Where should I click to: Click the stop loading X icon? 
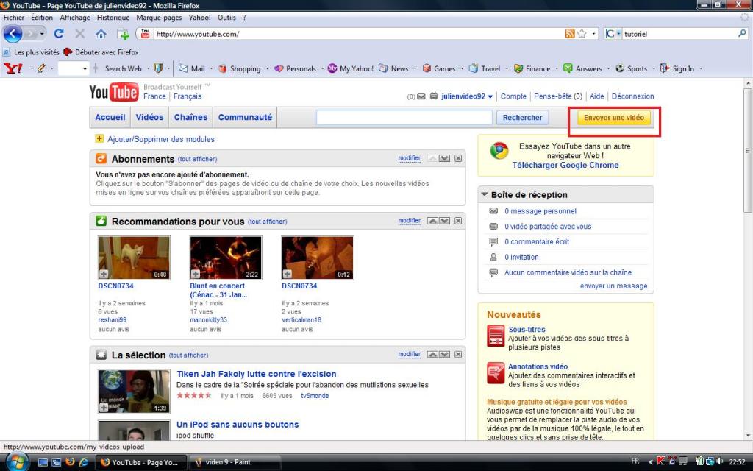click(x=79, y=34)
